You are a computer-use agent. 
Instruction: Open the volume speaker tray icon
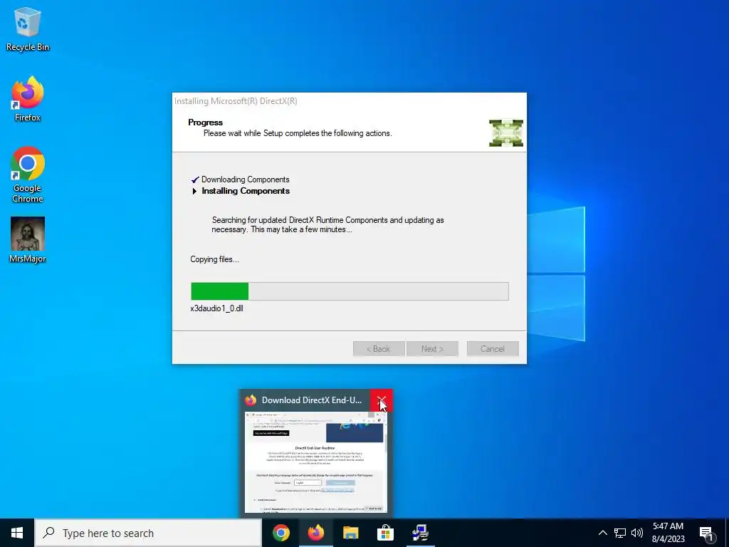tap(637, 533)
